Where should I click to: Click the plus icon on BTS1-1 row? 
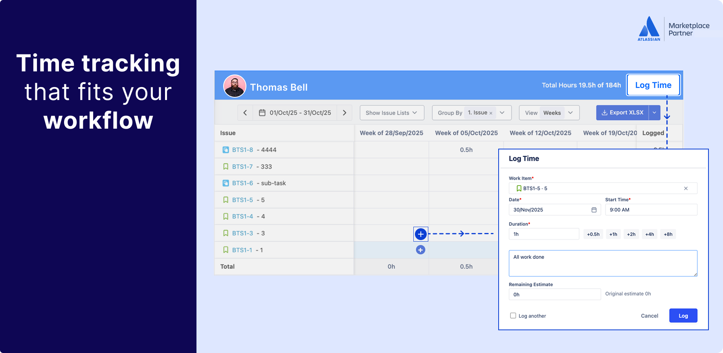coord(420,249)
